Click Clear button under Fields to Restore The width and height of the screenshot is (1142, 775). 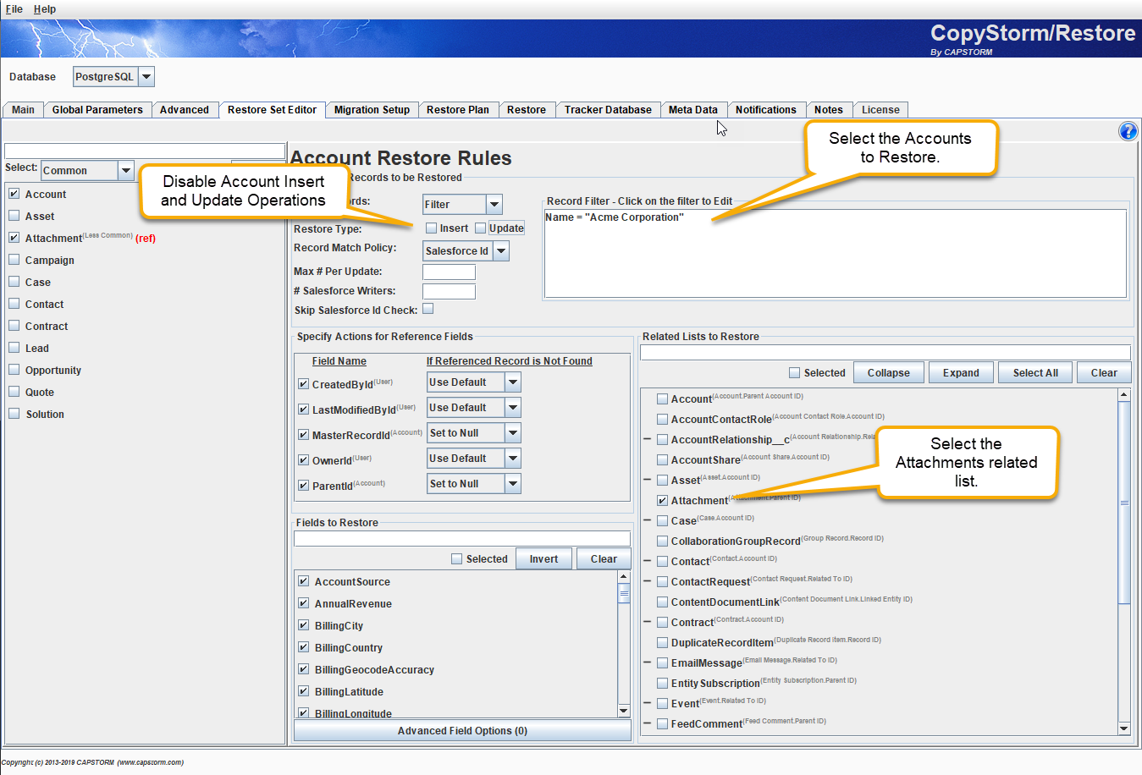point(604,559)
